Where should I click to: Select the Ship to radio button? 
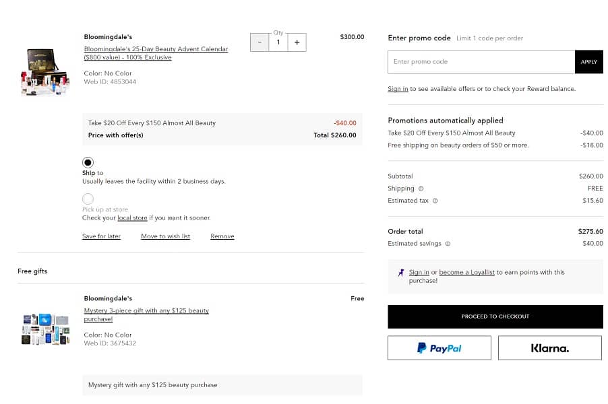[x=88, y=162]
